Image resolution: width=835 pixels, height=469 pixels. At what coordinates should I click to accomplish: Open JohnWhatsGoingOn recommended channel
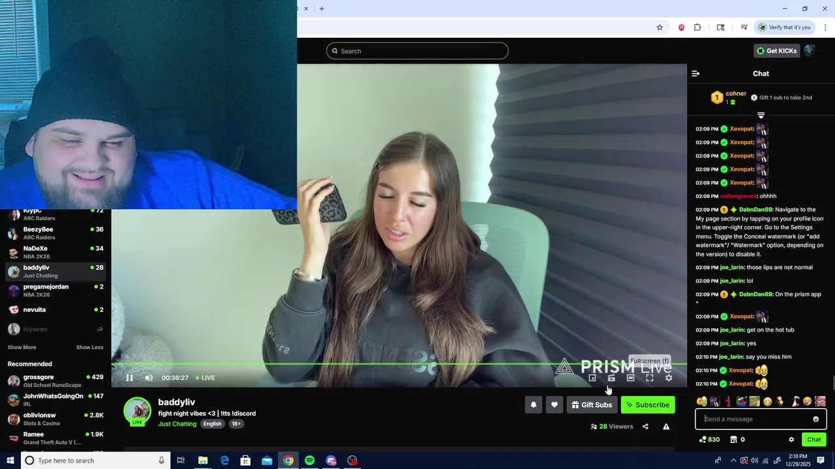tap(55, 400)
